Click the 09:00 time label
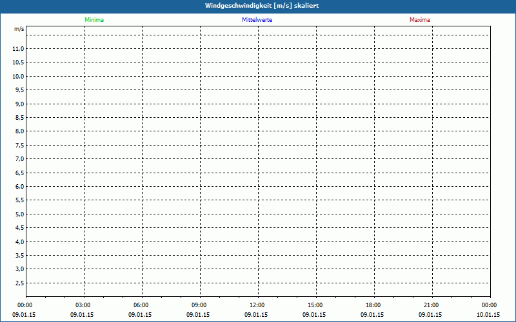516x322 pixels. [x=199, y=305]
